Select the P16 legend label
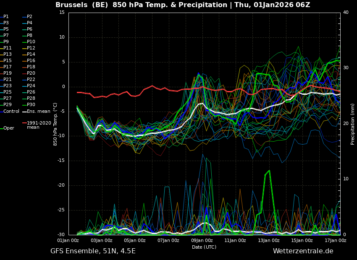357x260 pixels. pyautogui.click(x=31, y=61)
